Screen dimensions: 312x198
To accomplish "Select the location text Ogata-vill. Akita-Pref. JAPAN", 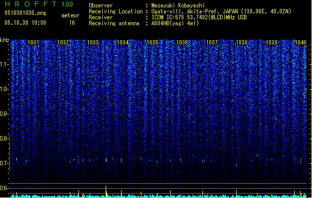I will pyautogui.click(x=194, y=11).
